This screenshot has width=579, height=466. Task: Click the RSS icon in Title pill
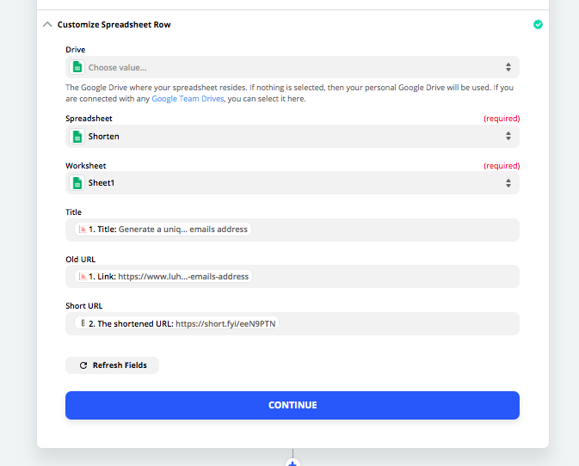coord(83,229)
